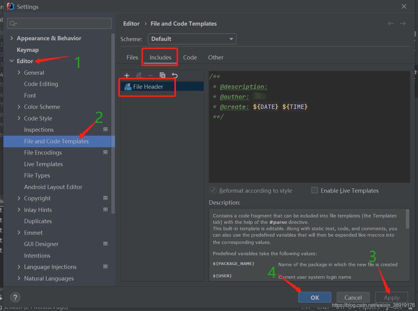Image resolution: width=418 pixels, height=311 pixels.
Task: Click the OK button
Action: click(315, 298)
